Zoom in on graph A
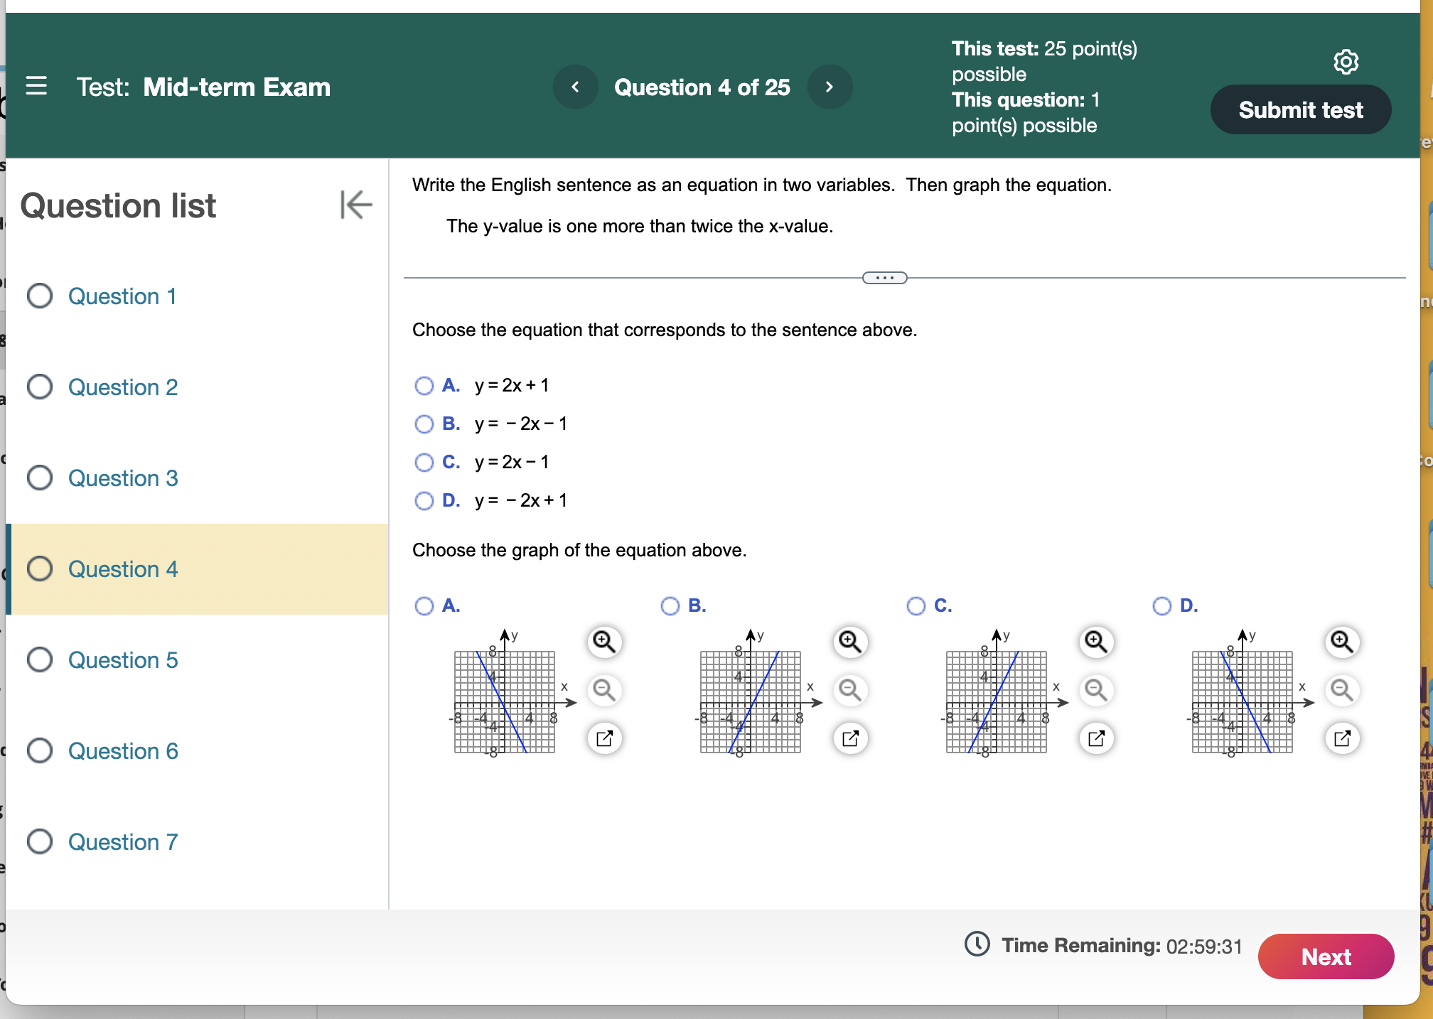Viewport: 1433px width, 1019px height. click(x=605, y=642)
